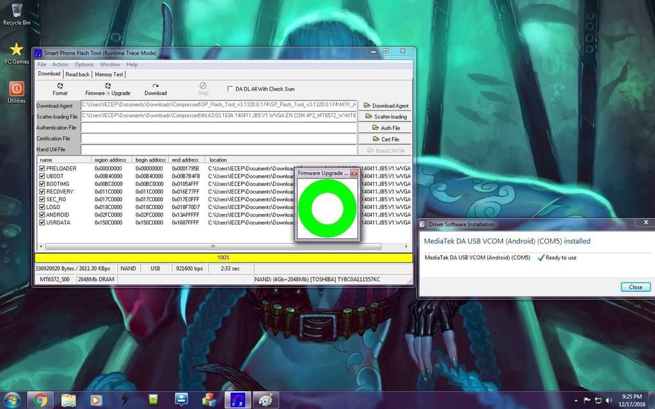The width and height of the screenshot is (655, 409).
Task: Open Recycle Bin on the desktop
Action: (x=17, y=13)
